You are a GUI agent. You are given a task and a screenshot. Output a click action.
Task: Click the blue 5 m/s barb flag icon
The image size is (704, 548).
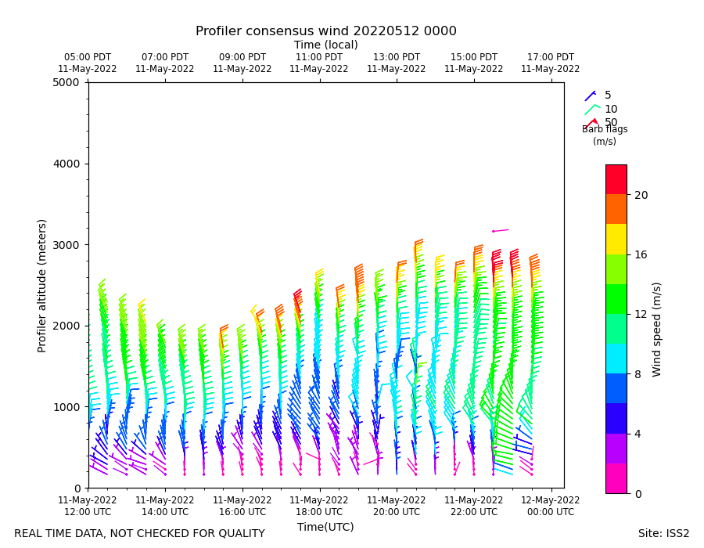[591, 96]
